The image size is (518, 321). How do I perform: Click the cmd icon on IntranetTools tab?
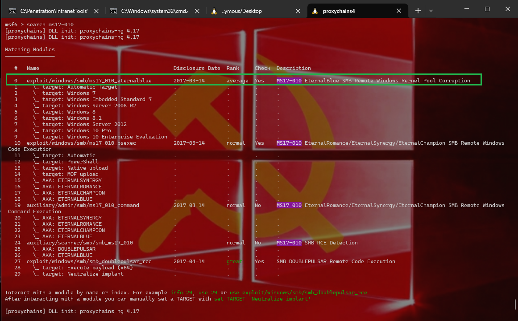(x=12, y=11)
